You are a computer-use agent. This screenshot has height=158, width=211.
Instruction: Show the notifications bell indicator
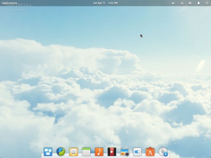pos(198,3)
